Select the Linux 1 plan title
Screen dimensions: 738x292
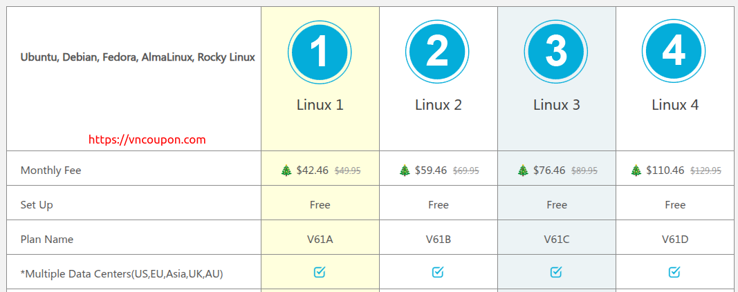[x=320, y=105]
